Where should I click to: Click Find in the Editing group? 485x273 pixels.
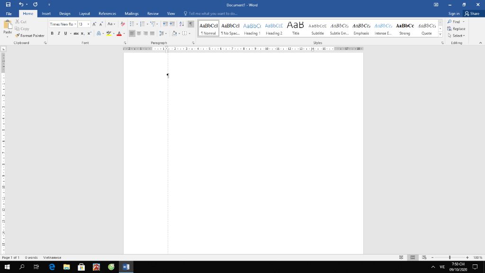pyautogui.click(x=456, y=22)
